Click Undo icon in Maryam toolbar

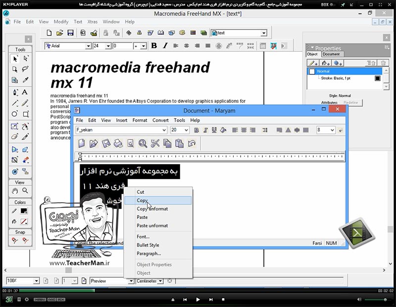point(192,143)
